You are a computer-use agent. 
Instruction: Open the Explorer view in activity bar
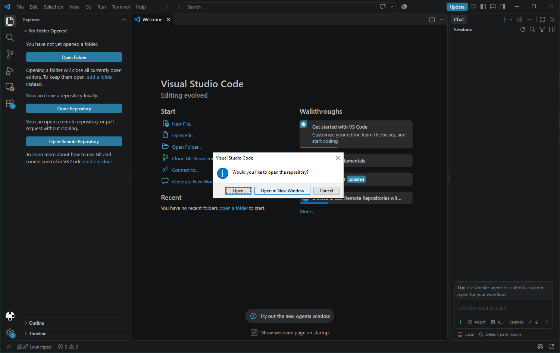pos(10,21)
